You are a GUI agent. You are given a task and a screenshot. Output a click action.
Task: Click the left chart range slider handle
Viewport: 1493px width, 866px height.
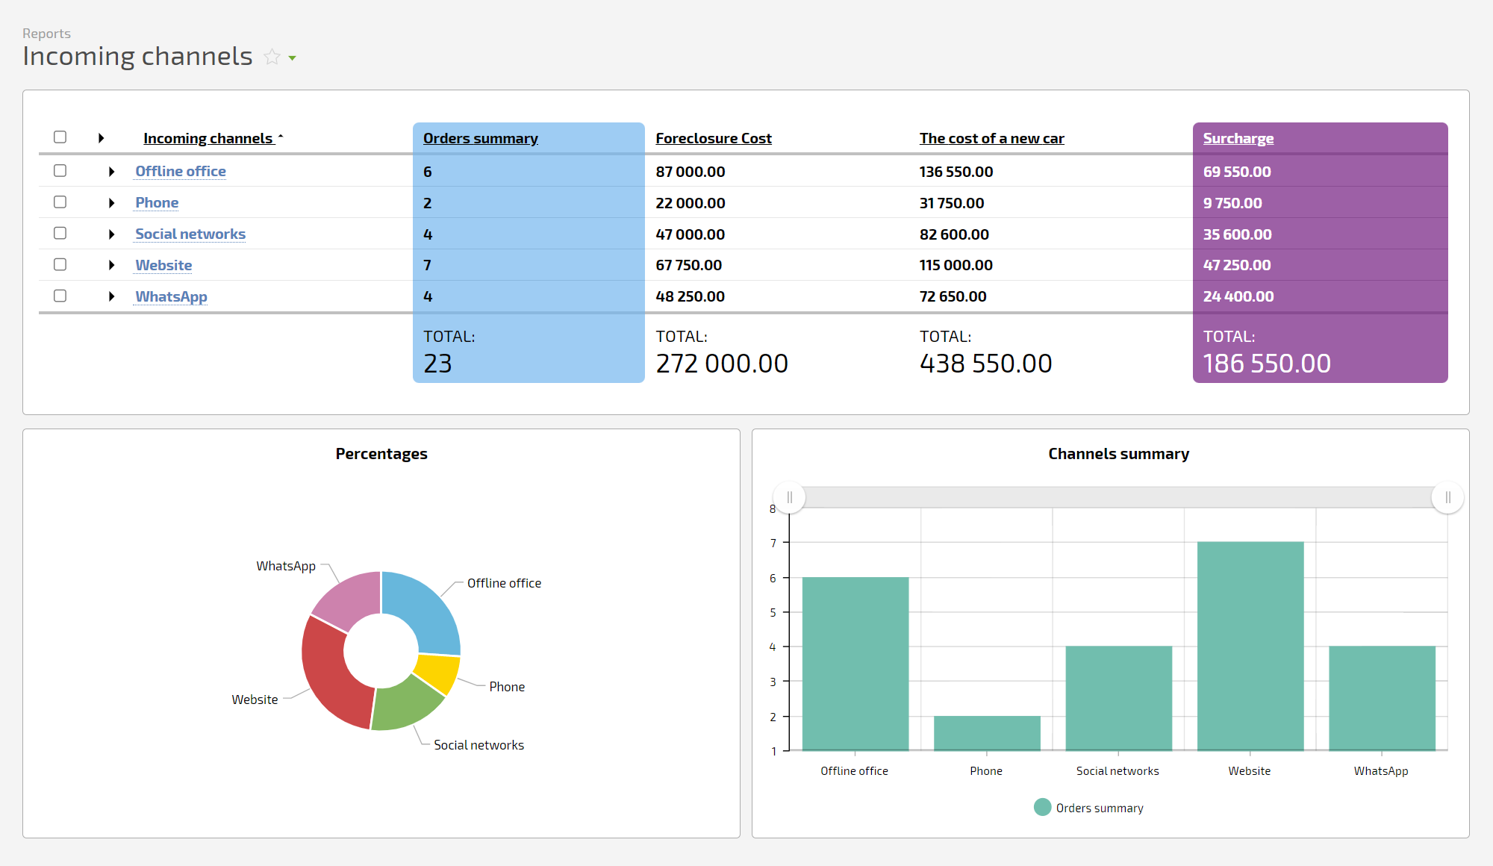pyautogui.click(x=789, y=497)
